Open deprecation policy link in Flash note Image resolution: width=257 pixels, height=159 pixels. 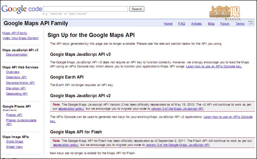point(66,145)
